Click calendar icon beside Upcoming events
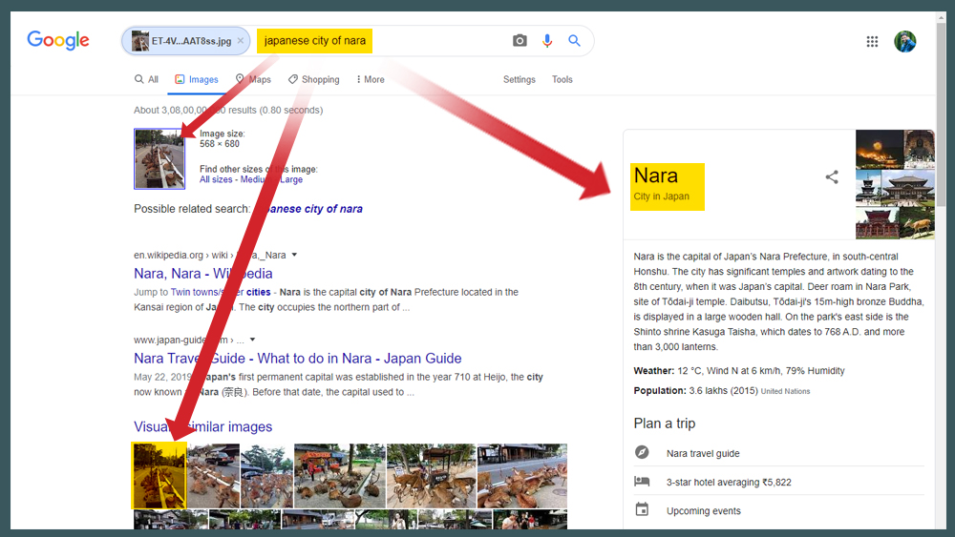Screen dimensions: 955x537 [x=642, y=509]
